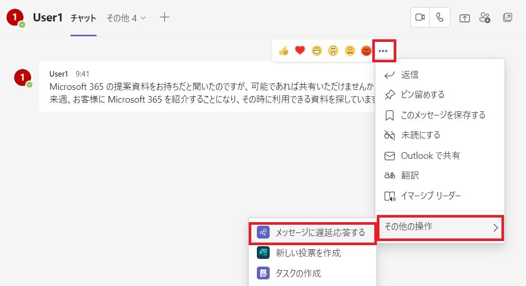Select 翻訳 menu item
Screen dimensions: 526x286
coord(440,175)
